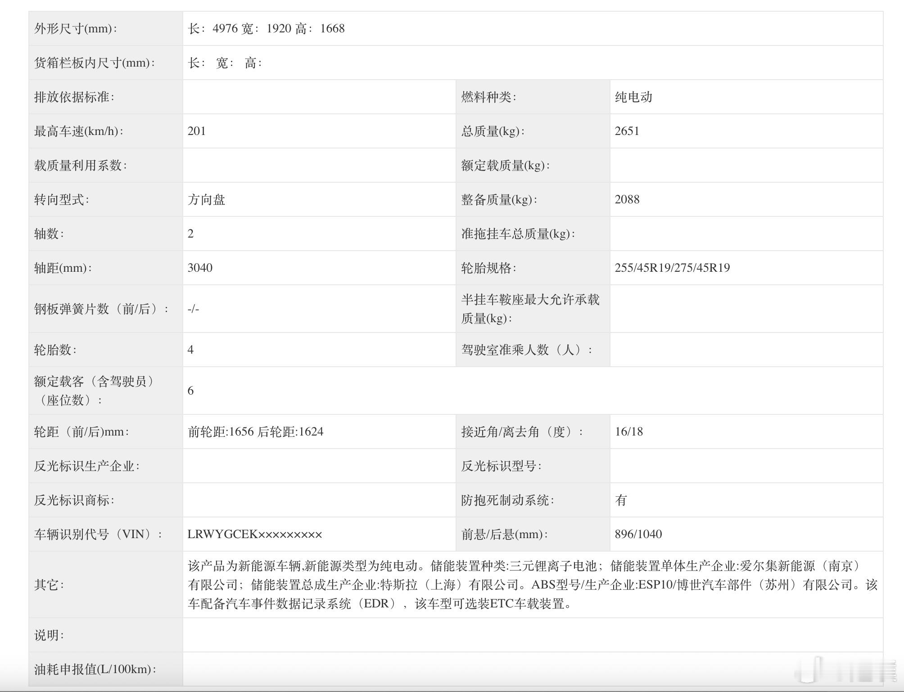Click the 前悬/后悬(mm) label
The image size is (904, 692).
tap(505, 535)
